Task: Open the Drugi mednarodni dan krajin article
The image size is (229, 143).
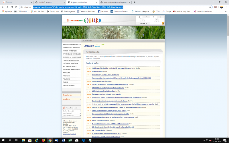Action: (102, 81)
